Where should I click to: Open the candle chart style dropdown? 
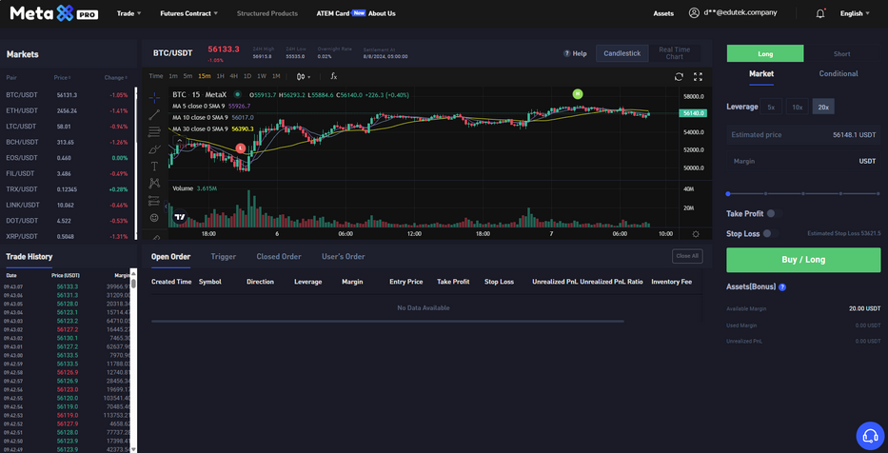pos(303,76)
